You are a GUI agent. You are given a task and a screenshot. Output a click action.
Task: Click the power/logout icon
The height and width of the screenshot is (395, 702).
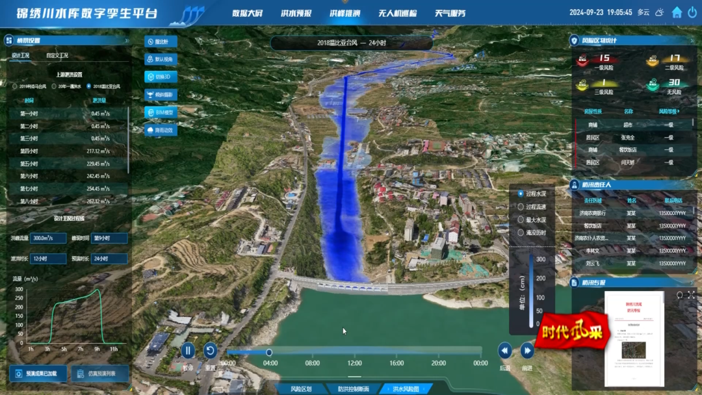pos(692,12)
